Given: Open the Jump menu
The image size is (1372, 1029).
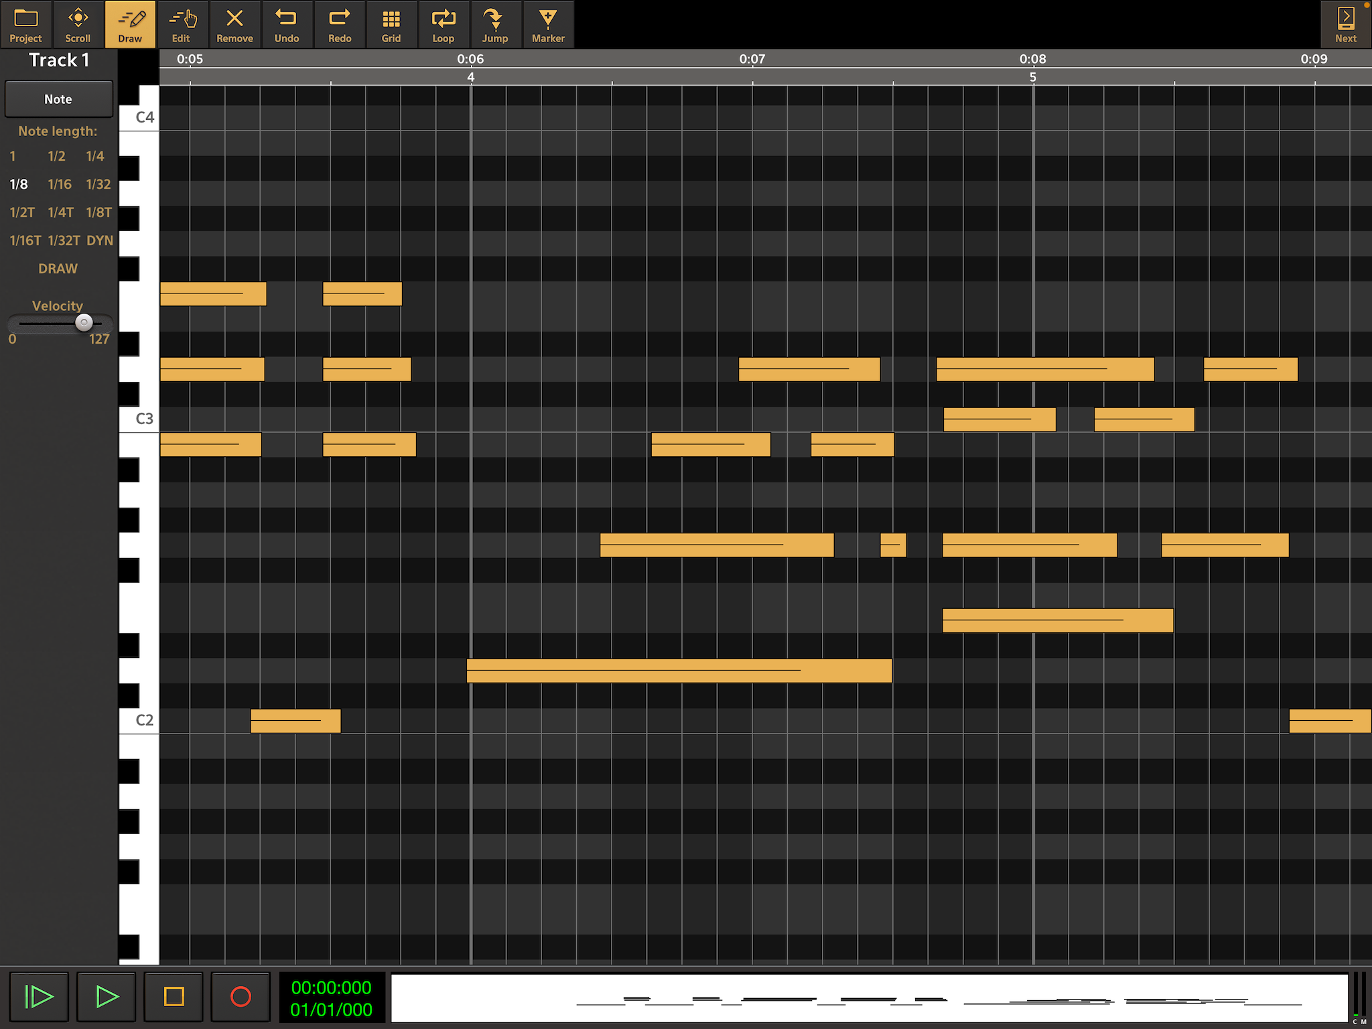Looking at the screenshot, I should [x=495, y=25].
